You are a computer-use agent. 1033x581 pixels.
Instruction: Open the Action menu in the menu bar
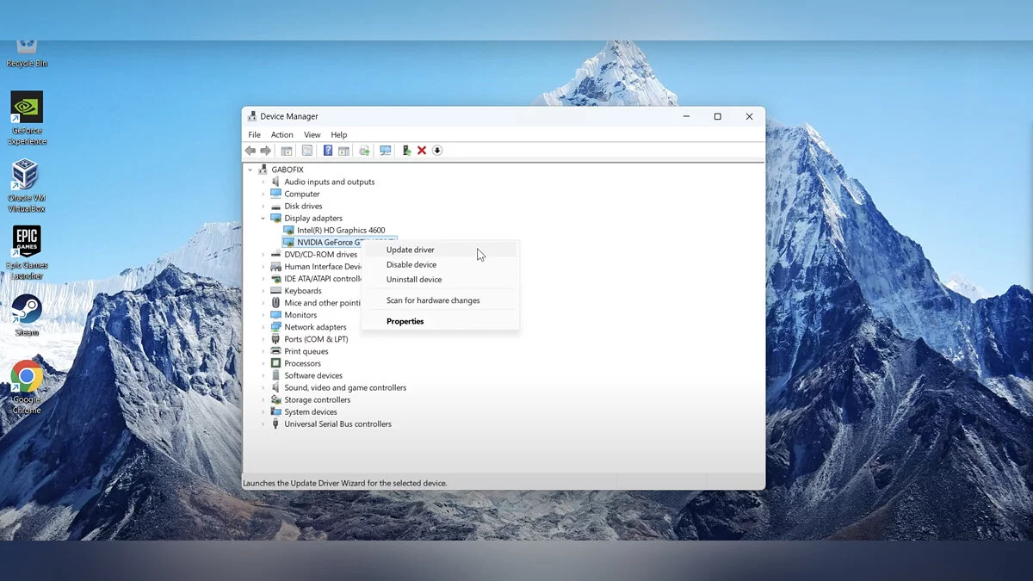281,135
